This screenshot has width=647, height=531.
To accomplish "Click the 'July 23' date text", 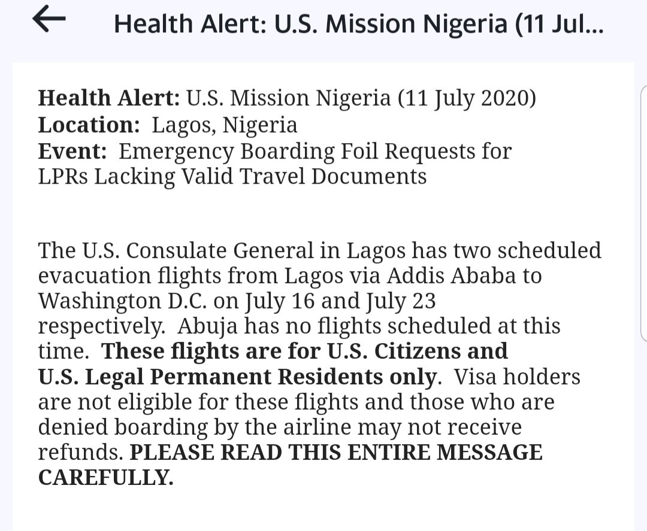I will pos(401,302).
